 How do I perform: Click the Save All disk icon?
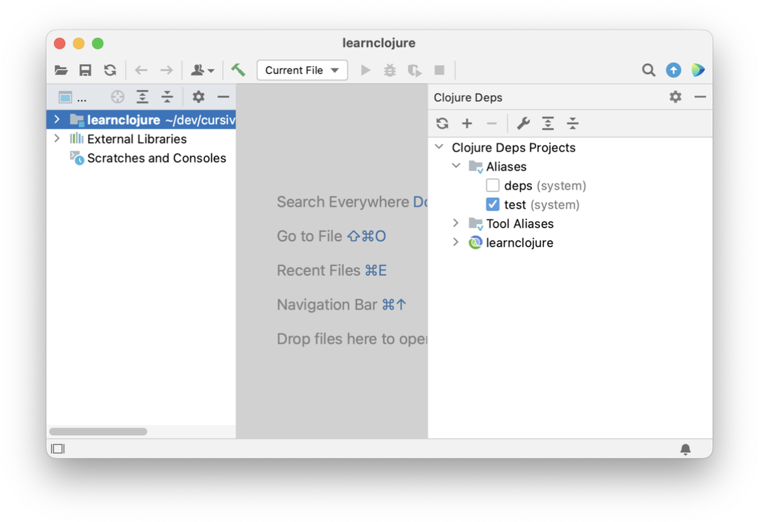[85, 70]
